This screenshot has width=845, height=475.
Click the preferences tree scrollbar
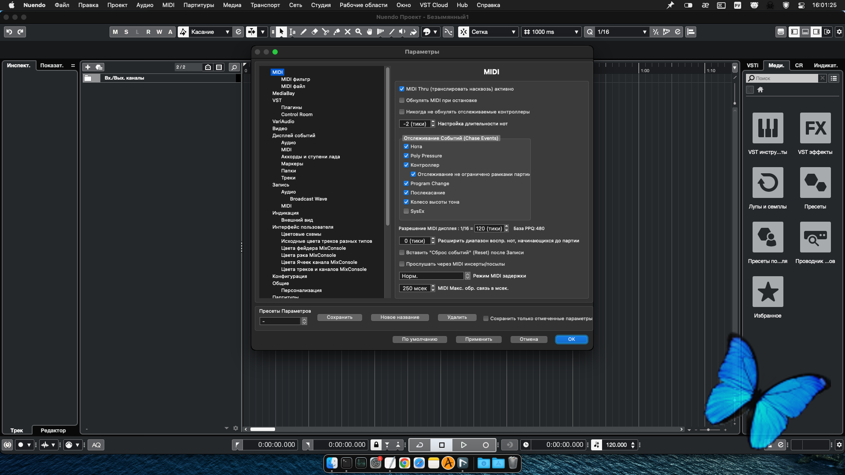[388, 146]
